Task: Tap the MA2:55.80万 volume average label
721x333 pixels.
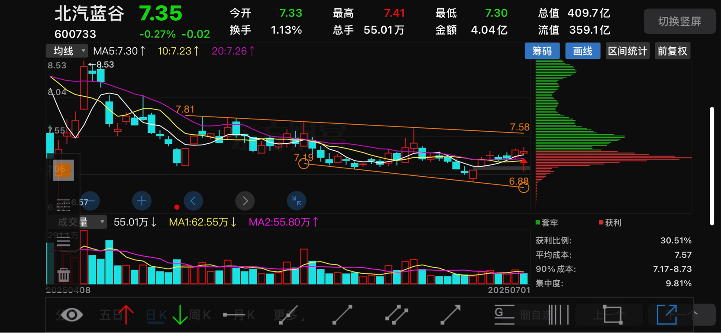Action: click(284, 222)
